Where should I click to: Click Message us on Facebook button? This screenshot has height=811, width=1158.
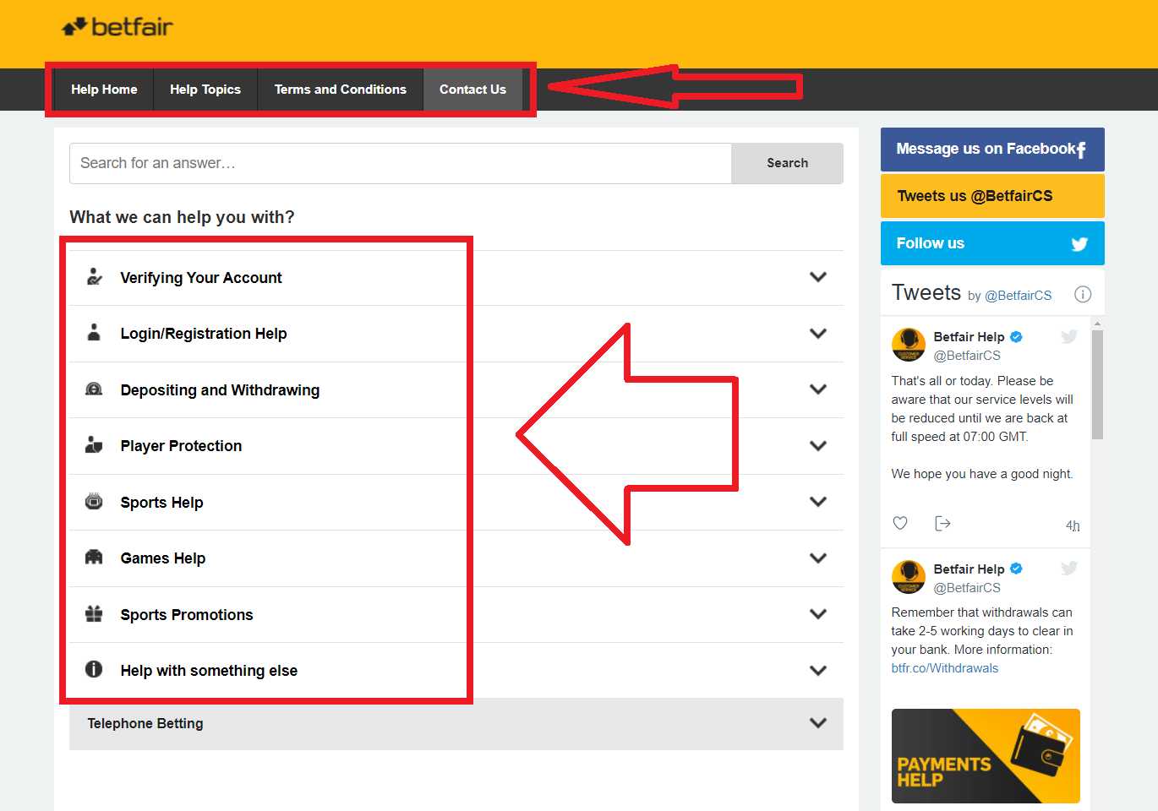point(992,150)
